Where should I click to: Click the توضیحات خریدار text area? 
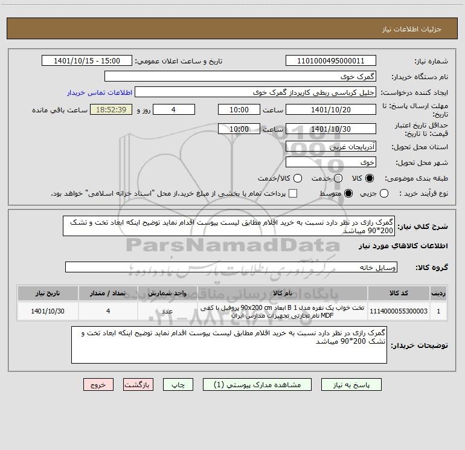click(229, 345)
